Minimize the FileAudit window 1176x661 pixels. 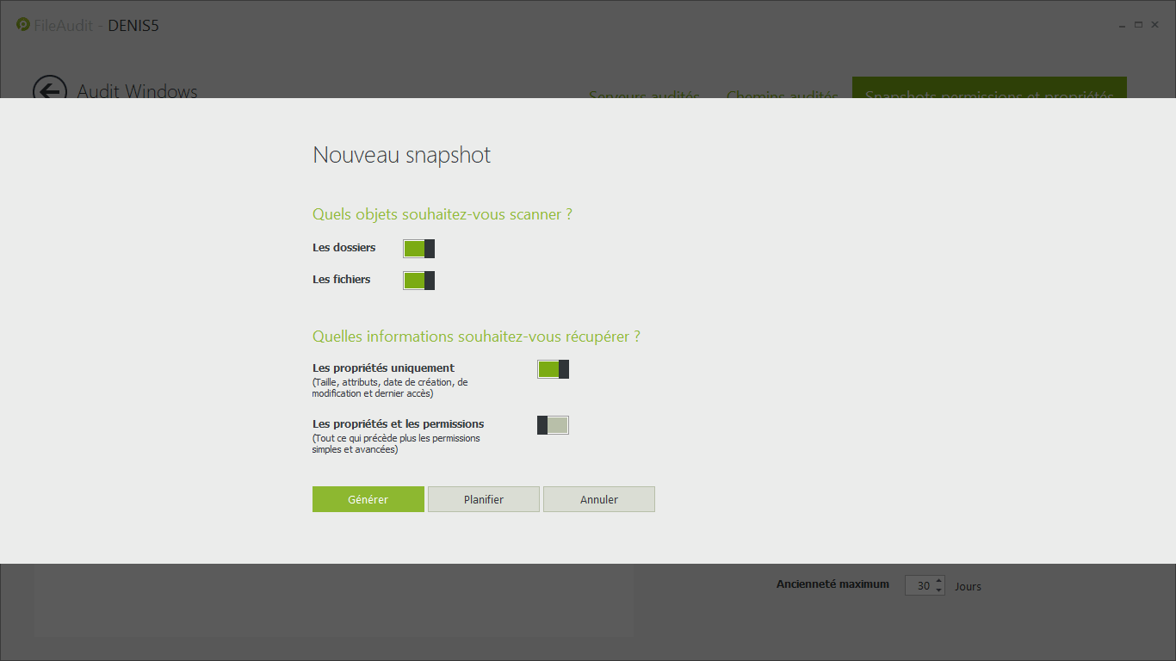coord(1123,25)
